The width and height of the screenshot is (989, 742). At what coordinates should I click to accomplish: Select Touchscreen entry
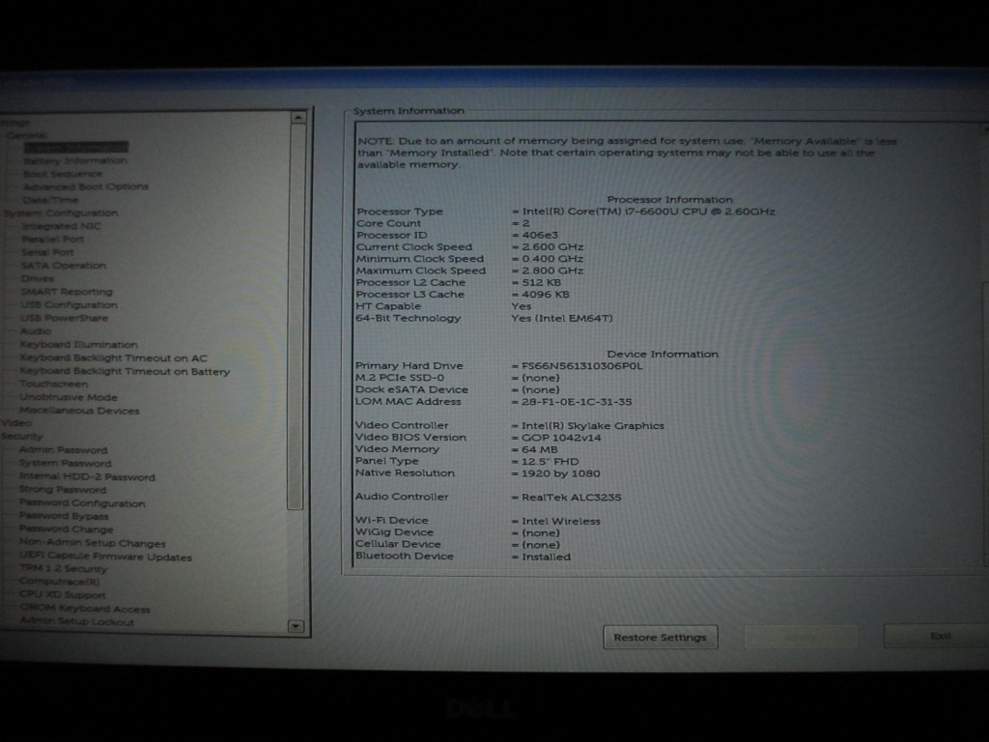coord(54,384)
